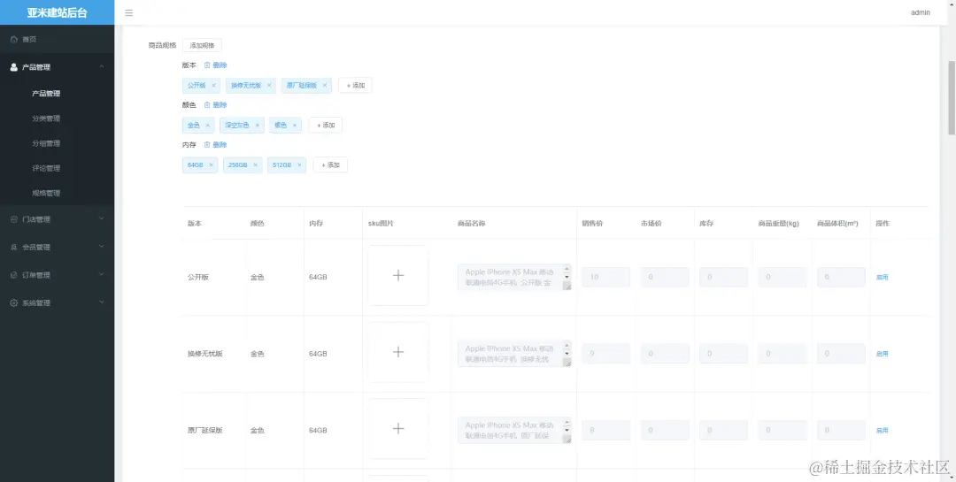The image size is (956, 482).
Task: Remove the 公开版 tag via its ×
Action: [213, 85]
